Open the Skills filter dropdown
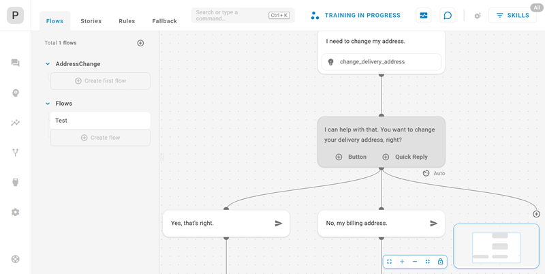Image resolution: width=545 pixels, height=274 pixels. (x=512, y=16)
